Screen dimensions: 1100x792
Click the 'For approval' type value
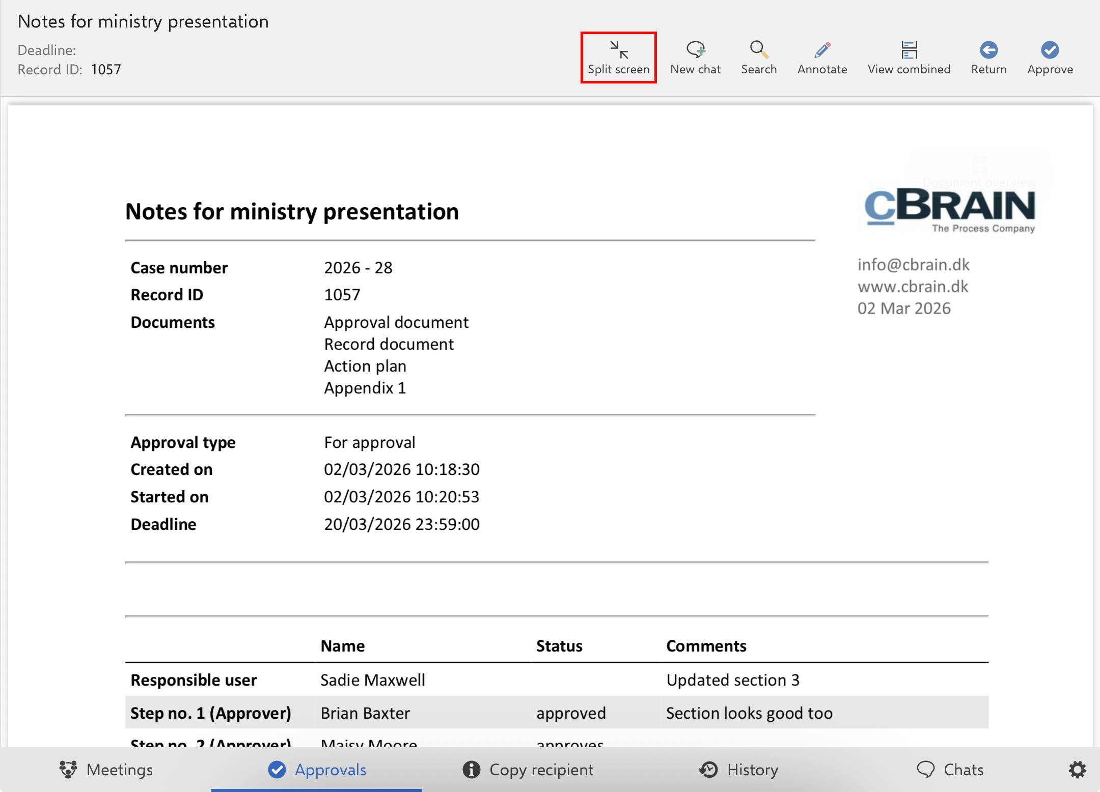tap(370, 442)
